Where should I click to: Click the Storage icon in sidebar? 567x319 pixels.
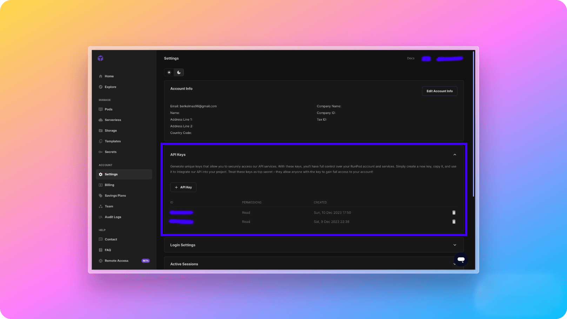[x=101, y=131]
